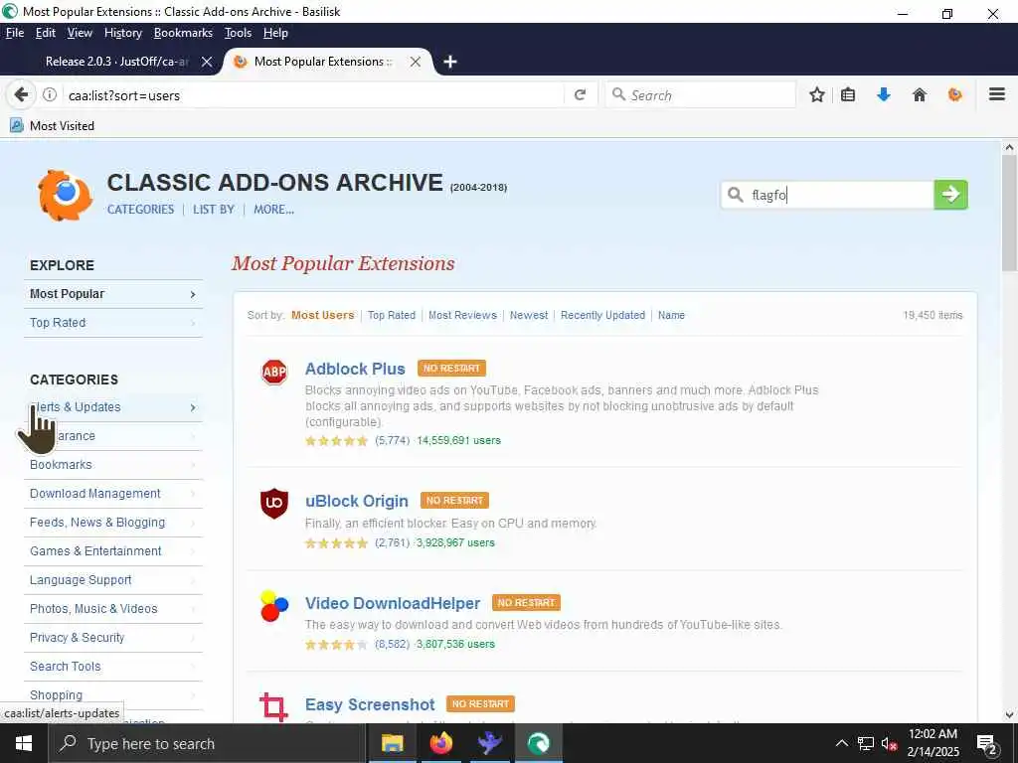Viewport: 1018px width, 763px height.
Task: Open the downloads arrow icon
Action: pos(884,94)
